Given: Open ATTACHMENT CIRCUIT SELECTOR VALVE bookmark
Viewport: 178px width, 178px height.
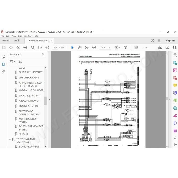Looking at the screenshot, I should click(x=31, y=84).
